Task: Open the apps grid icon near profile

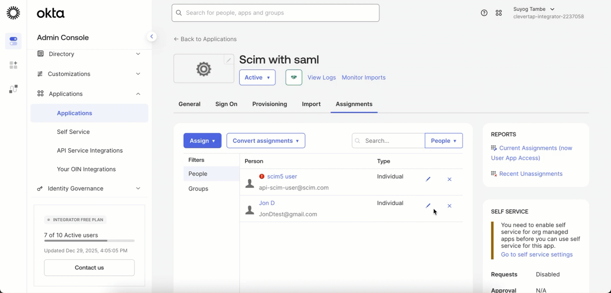Action: (x=499, y=13)
